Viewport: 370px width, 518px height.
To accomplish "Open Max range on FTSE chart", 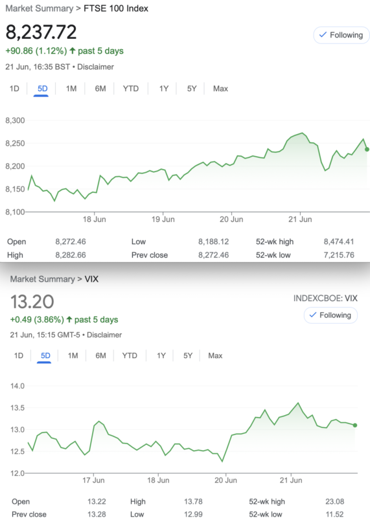I will 220,89.
